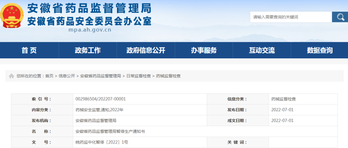Click the 首页 breadcrumb link
348x148 pixels.
click(x=49, y=76)
